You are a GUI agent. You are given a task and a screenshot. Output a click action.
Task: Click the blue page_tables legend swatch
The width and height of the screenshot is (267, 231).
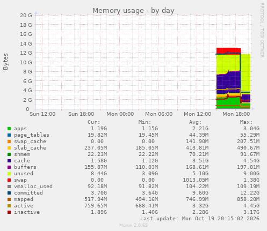pos(9,135)
